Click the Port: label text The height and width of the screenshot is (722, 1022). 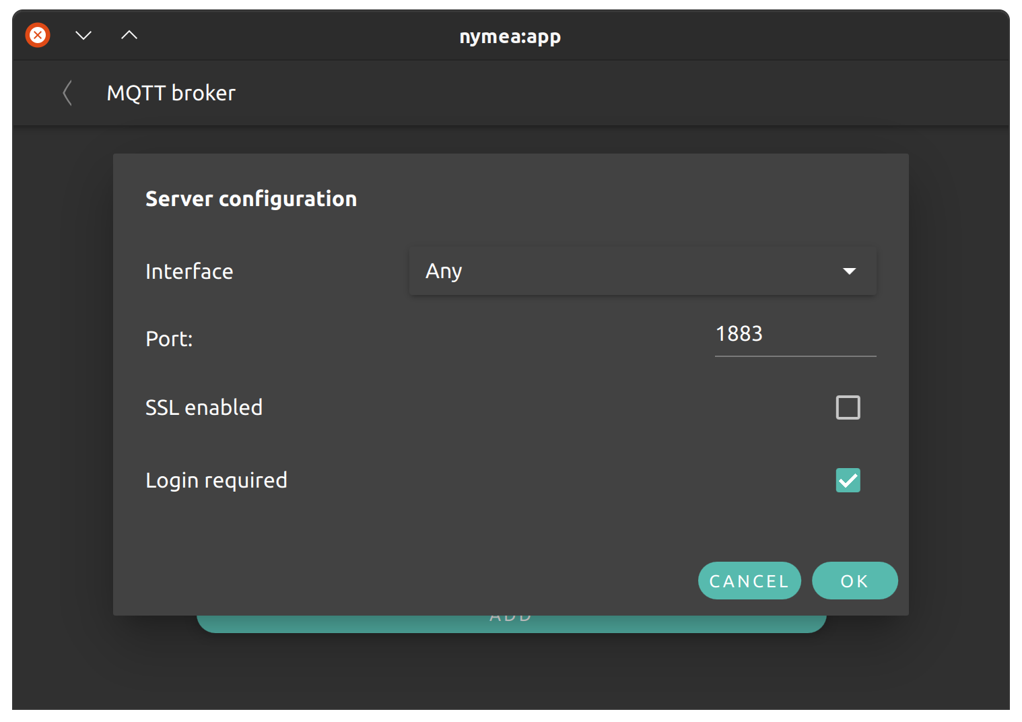coord(169,339)
